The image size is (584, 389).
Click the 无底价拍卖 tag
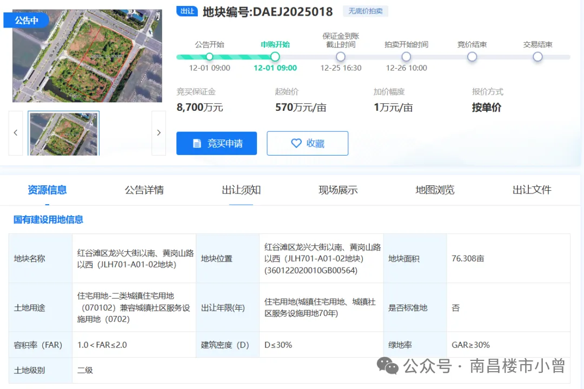point(366,11)
